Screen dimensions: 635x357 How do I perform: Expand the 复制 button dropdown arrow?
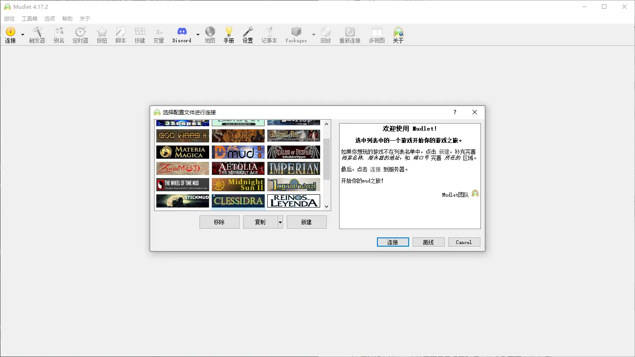coord(280,222)
